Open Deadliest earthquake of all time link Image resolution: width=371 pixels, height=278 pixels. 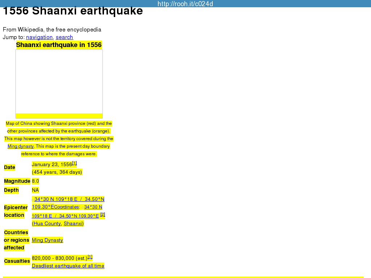68,266
